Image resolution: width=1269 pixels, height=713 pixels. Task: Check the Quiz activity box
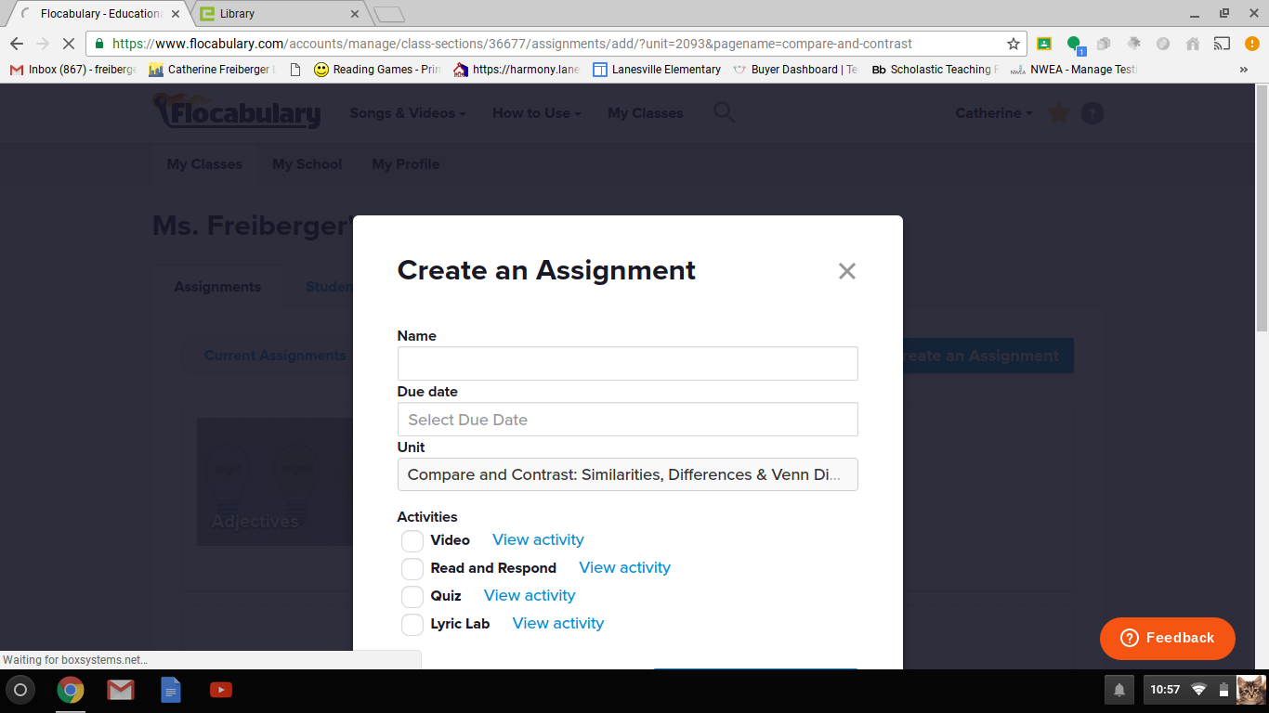412,596
